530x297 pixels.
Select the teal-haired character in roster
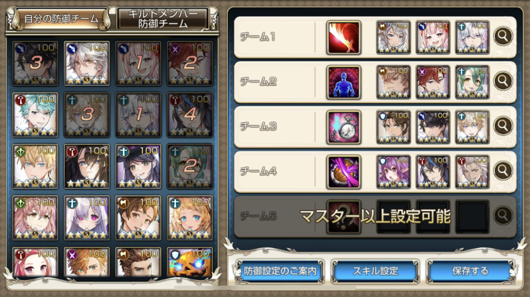click(x=35, y=115)
